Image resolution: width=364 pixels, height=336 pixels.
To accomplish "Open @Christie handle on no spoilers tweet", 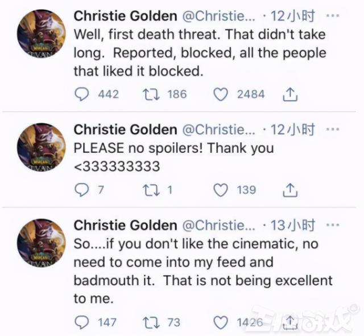I will point(218,130).
